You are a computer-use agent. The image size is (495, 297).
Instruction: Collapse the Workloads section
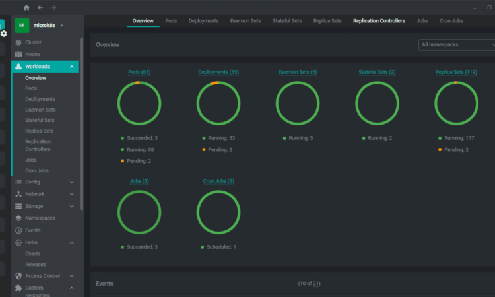click(x=71, y=67)
